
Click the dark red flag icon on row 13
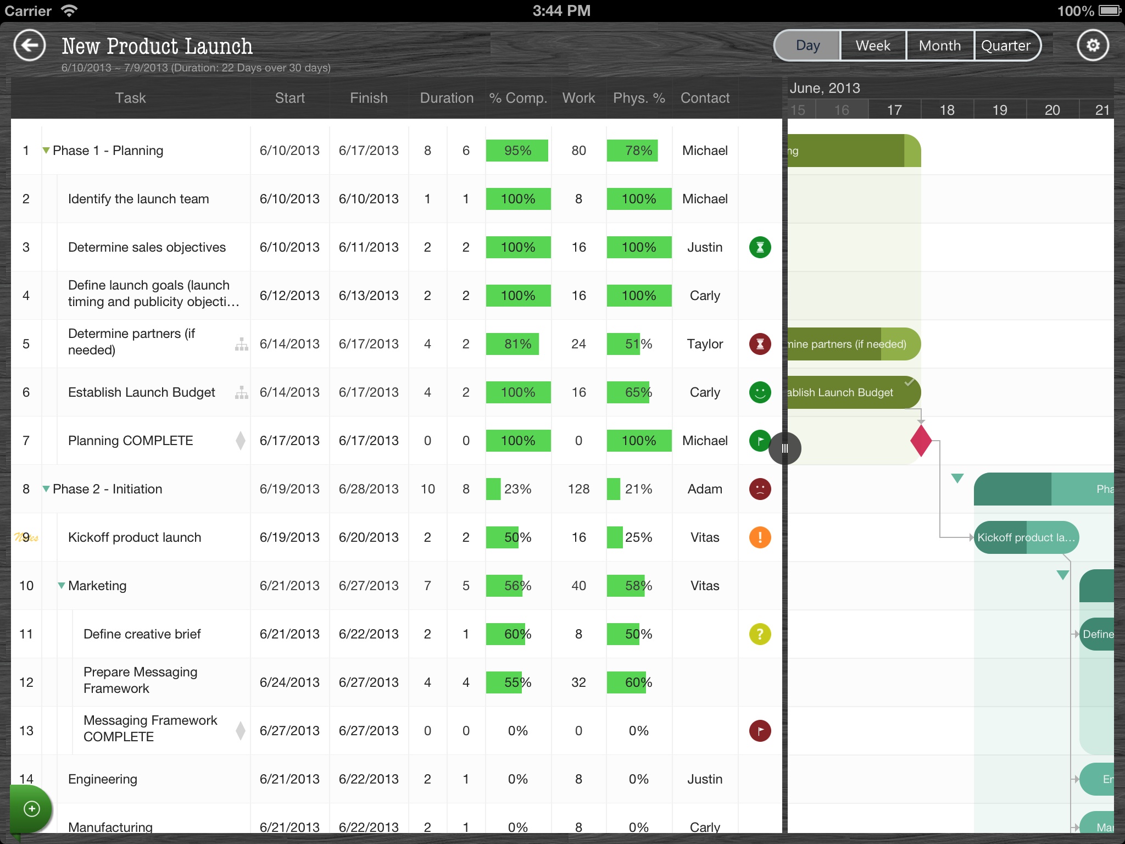click(x=760, y=731)
